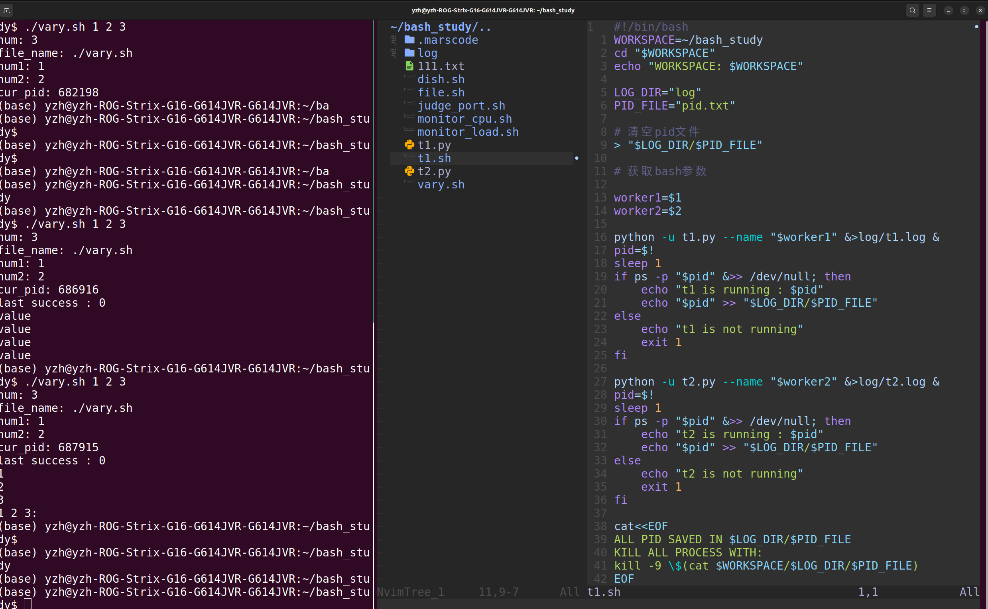This screenshot has width=988, height=609.
Task: Select .marscode in the file tree
Action: coord(448,40)
